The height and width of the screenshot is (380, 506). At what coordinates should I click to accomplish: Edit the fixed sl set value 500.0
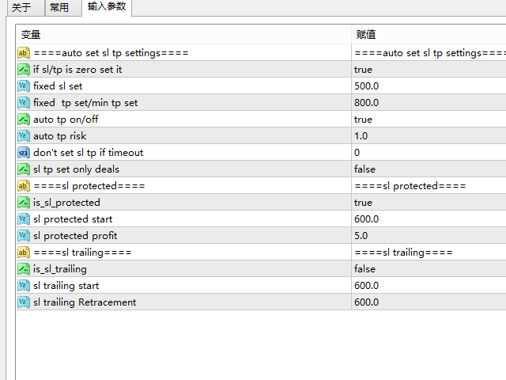429,86
